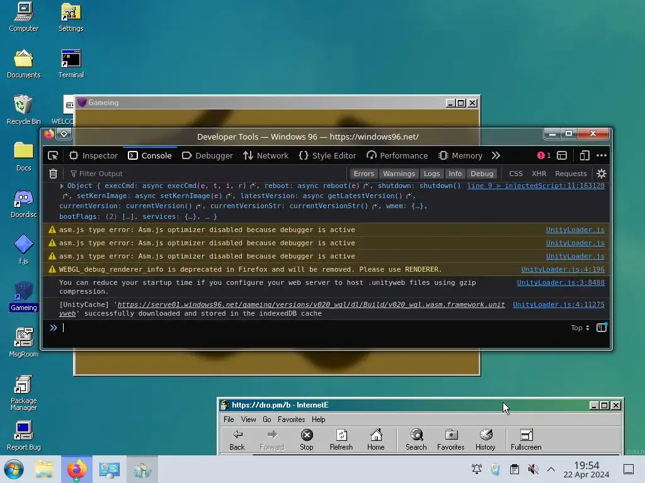Toggle the Debug filter
The height and width of the screenshot is (483, 645).
click(x=482, y=174)
